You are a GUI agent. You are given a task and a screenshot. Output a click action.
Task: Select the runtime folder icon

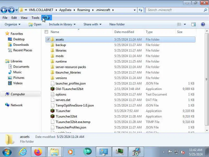(x=53, y=61)
